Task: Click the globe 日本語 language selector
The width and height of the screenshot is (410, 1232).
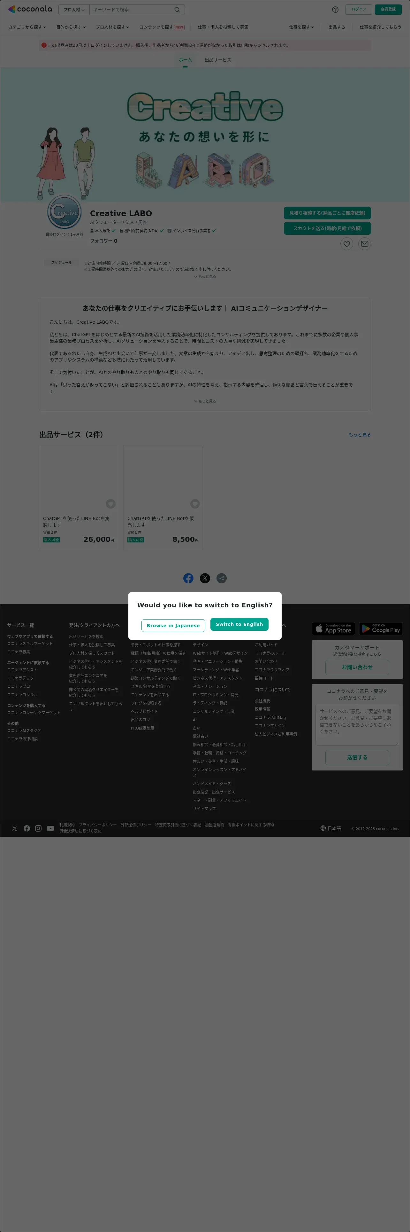Action: coord(331,828)
